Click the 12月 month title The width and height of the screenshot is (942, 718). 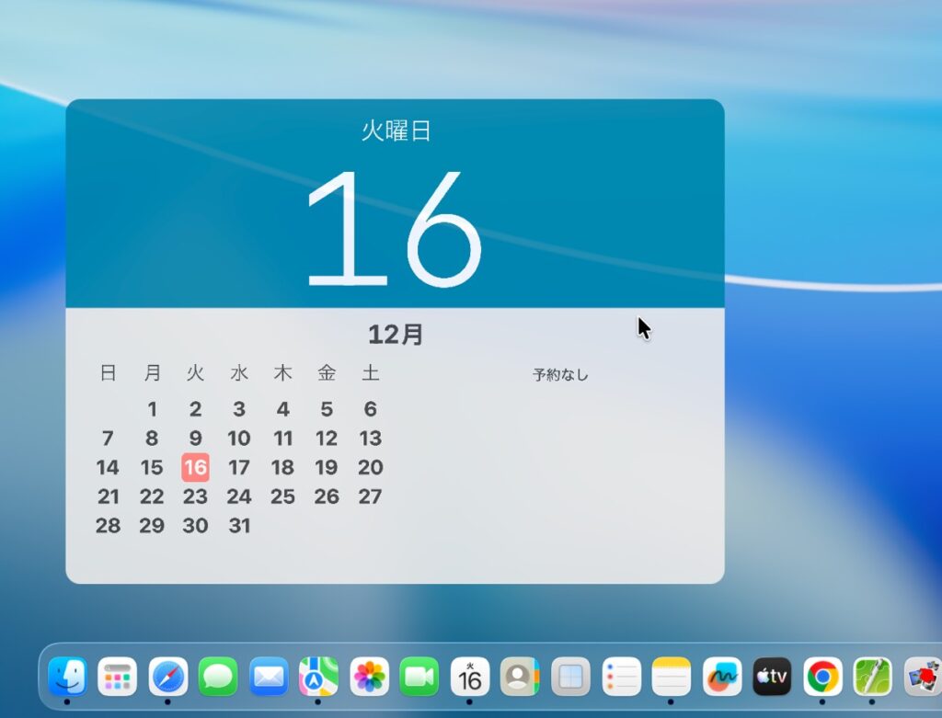click(395, 335)
